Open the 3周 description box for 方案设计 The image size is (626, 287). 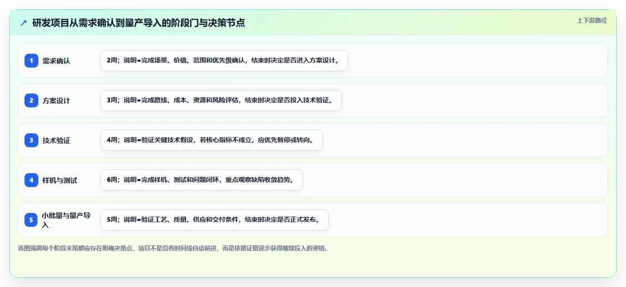tap(221, 100)
